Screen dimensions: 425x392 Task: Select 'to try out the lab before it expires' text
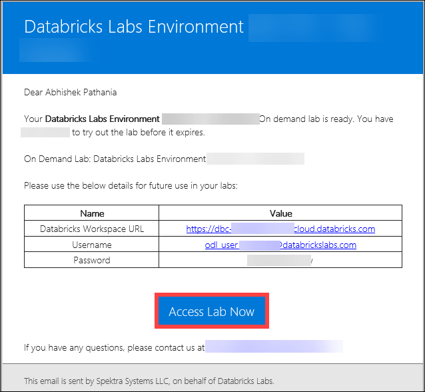pyautogui.click(x=139, y=133)
